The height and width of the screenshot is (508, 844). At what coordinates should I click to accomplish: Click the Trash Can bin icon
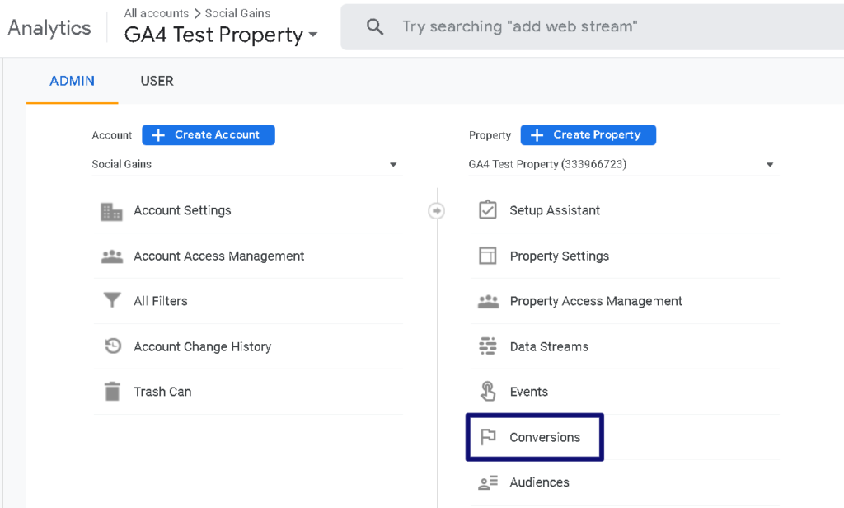[x=112, y=391]
